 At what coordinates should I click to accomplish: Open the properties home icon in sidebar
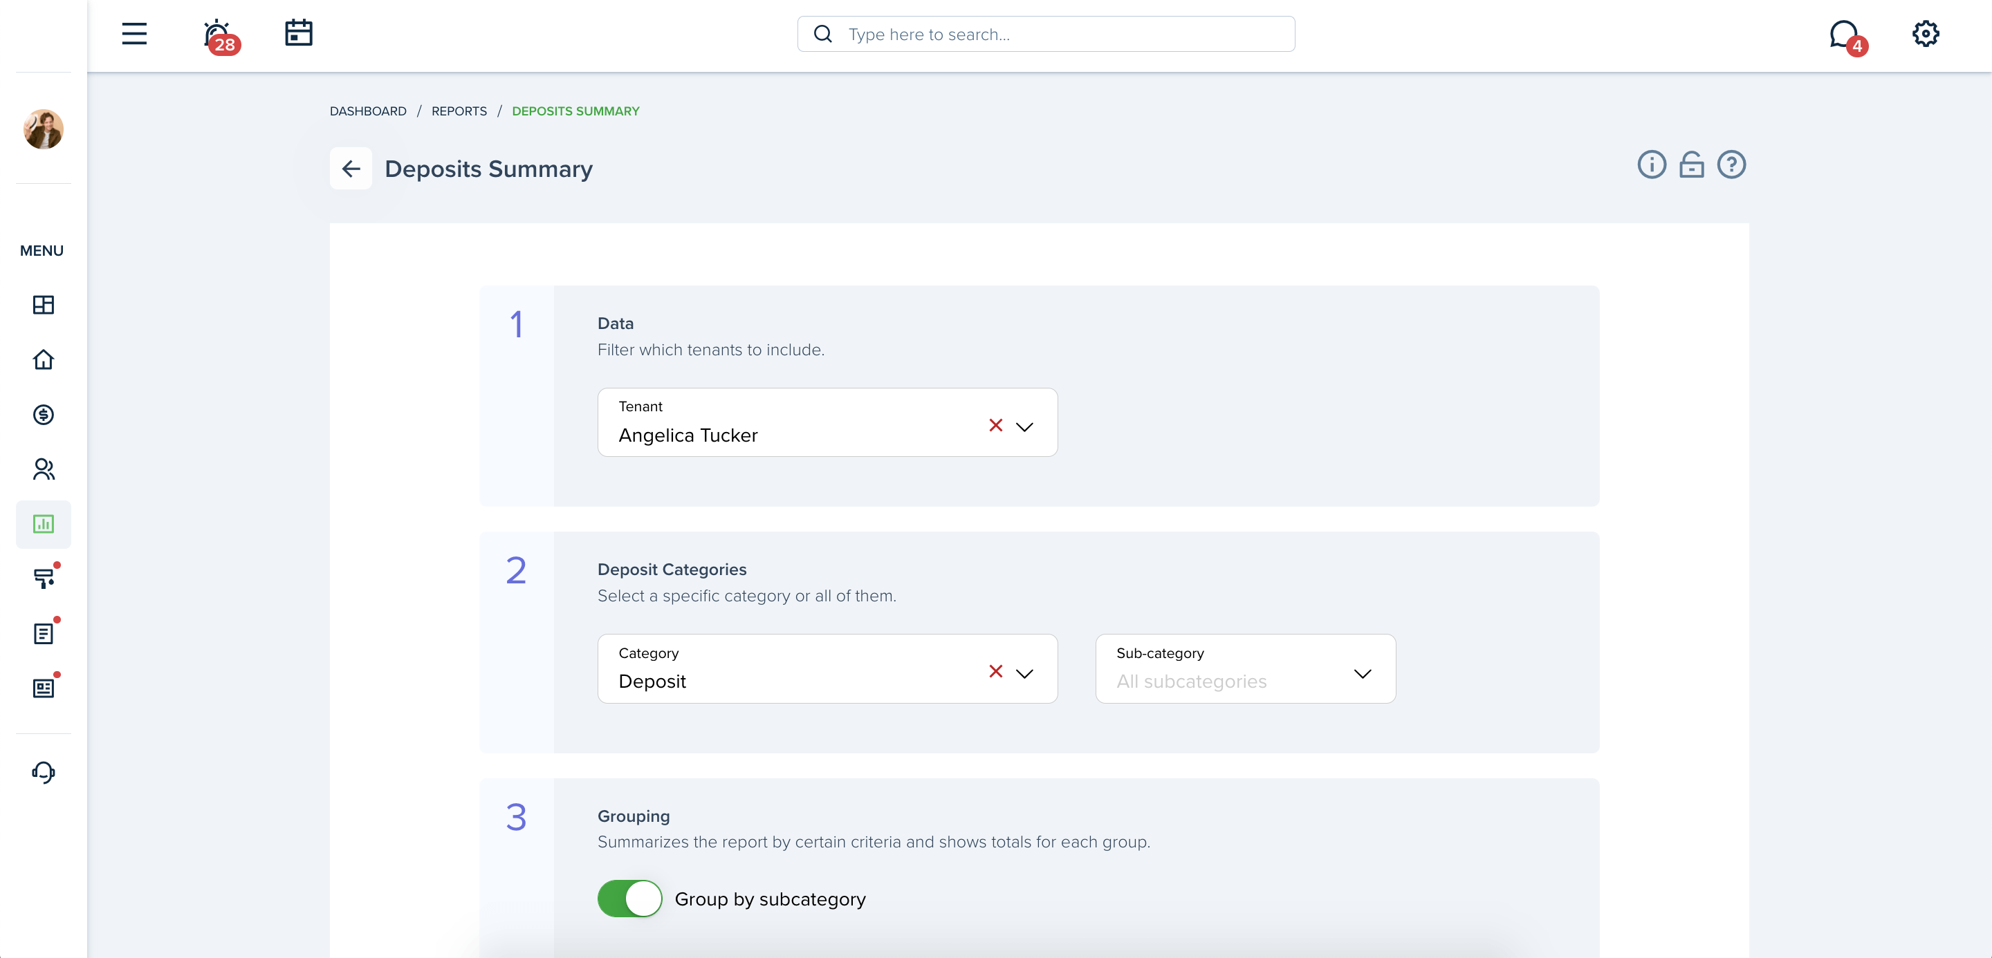pos(44,359)
